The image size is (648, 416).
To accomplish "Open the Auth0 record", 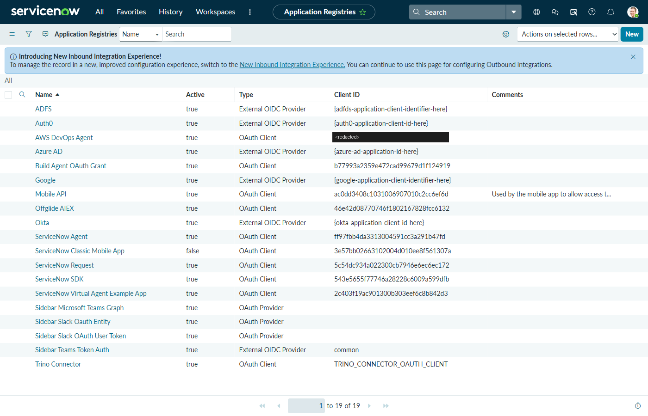I will 44,123.
